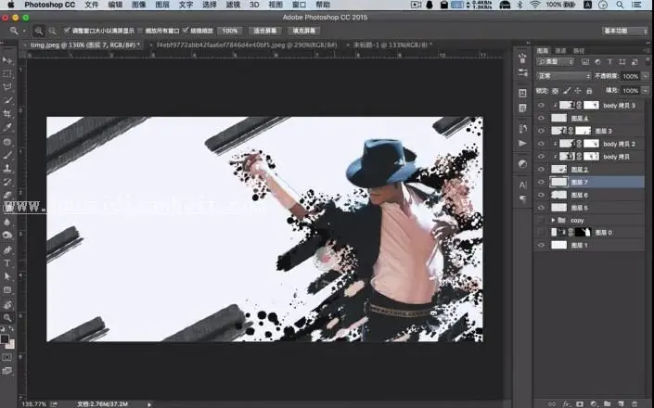This screenshot has width=654, height=408.
Task: Select the Zoom tool in toolbox
Action: (x=7, y=317)
